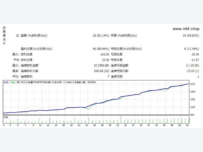
Task: Click consecutive profit value "596.68 (20)"
Action: coord(101,71)
